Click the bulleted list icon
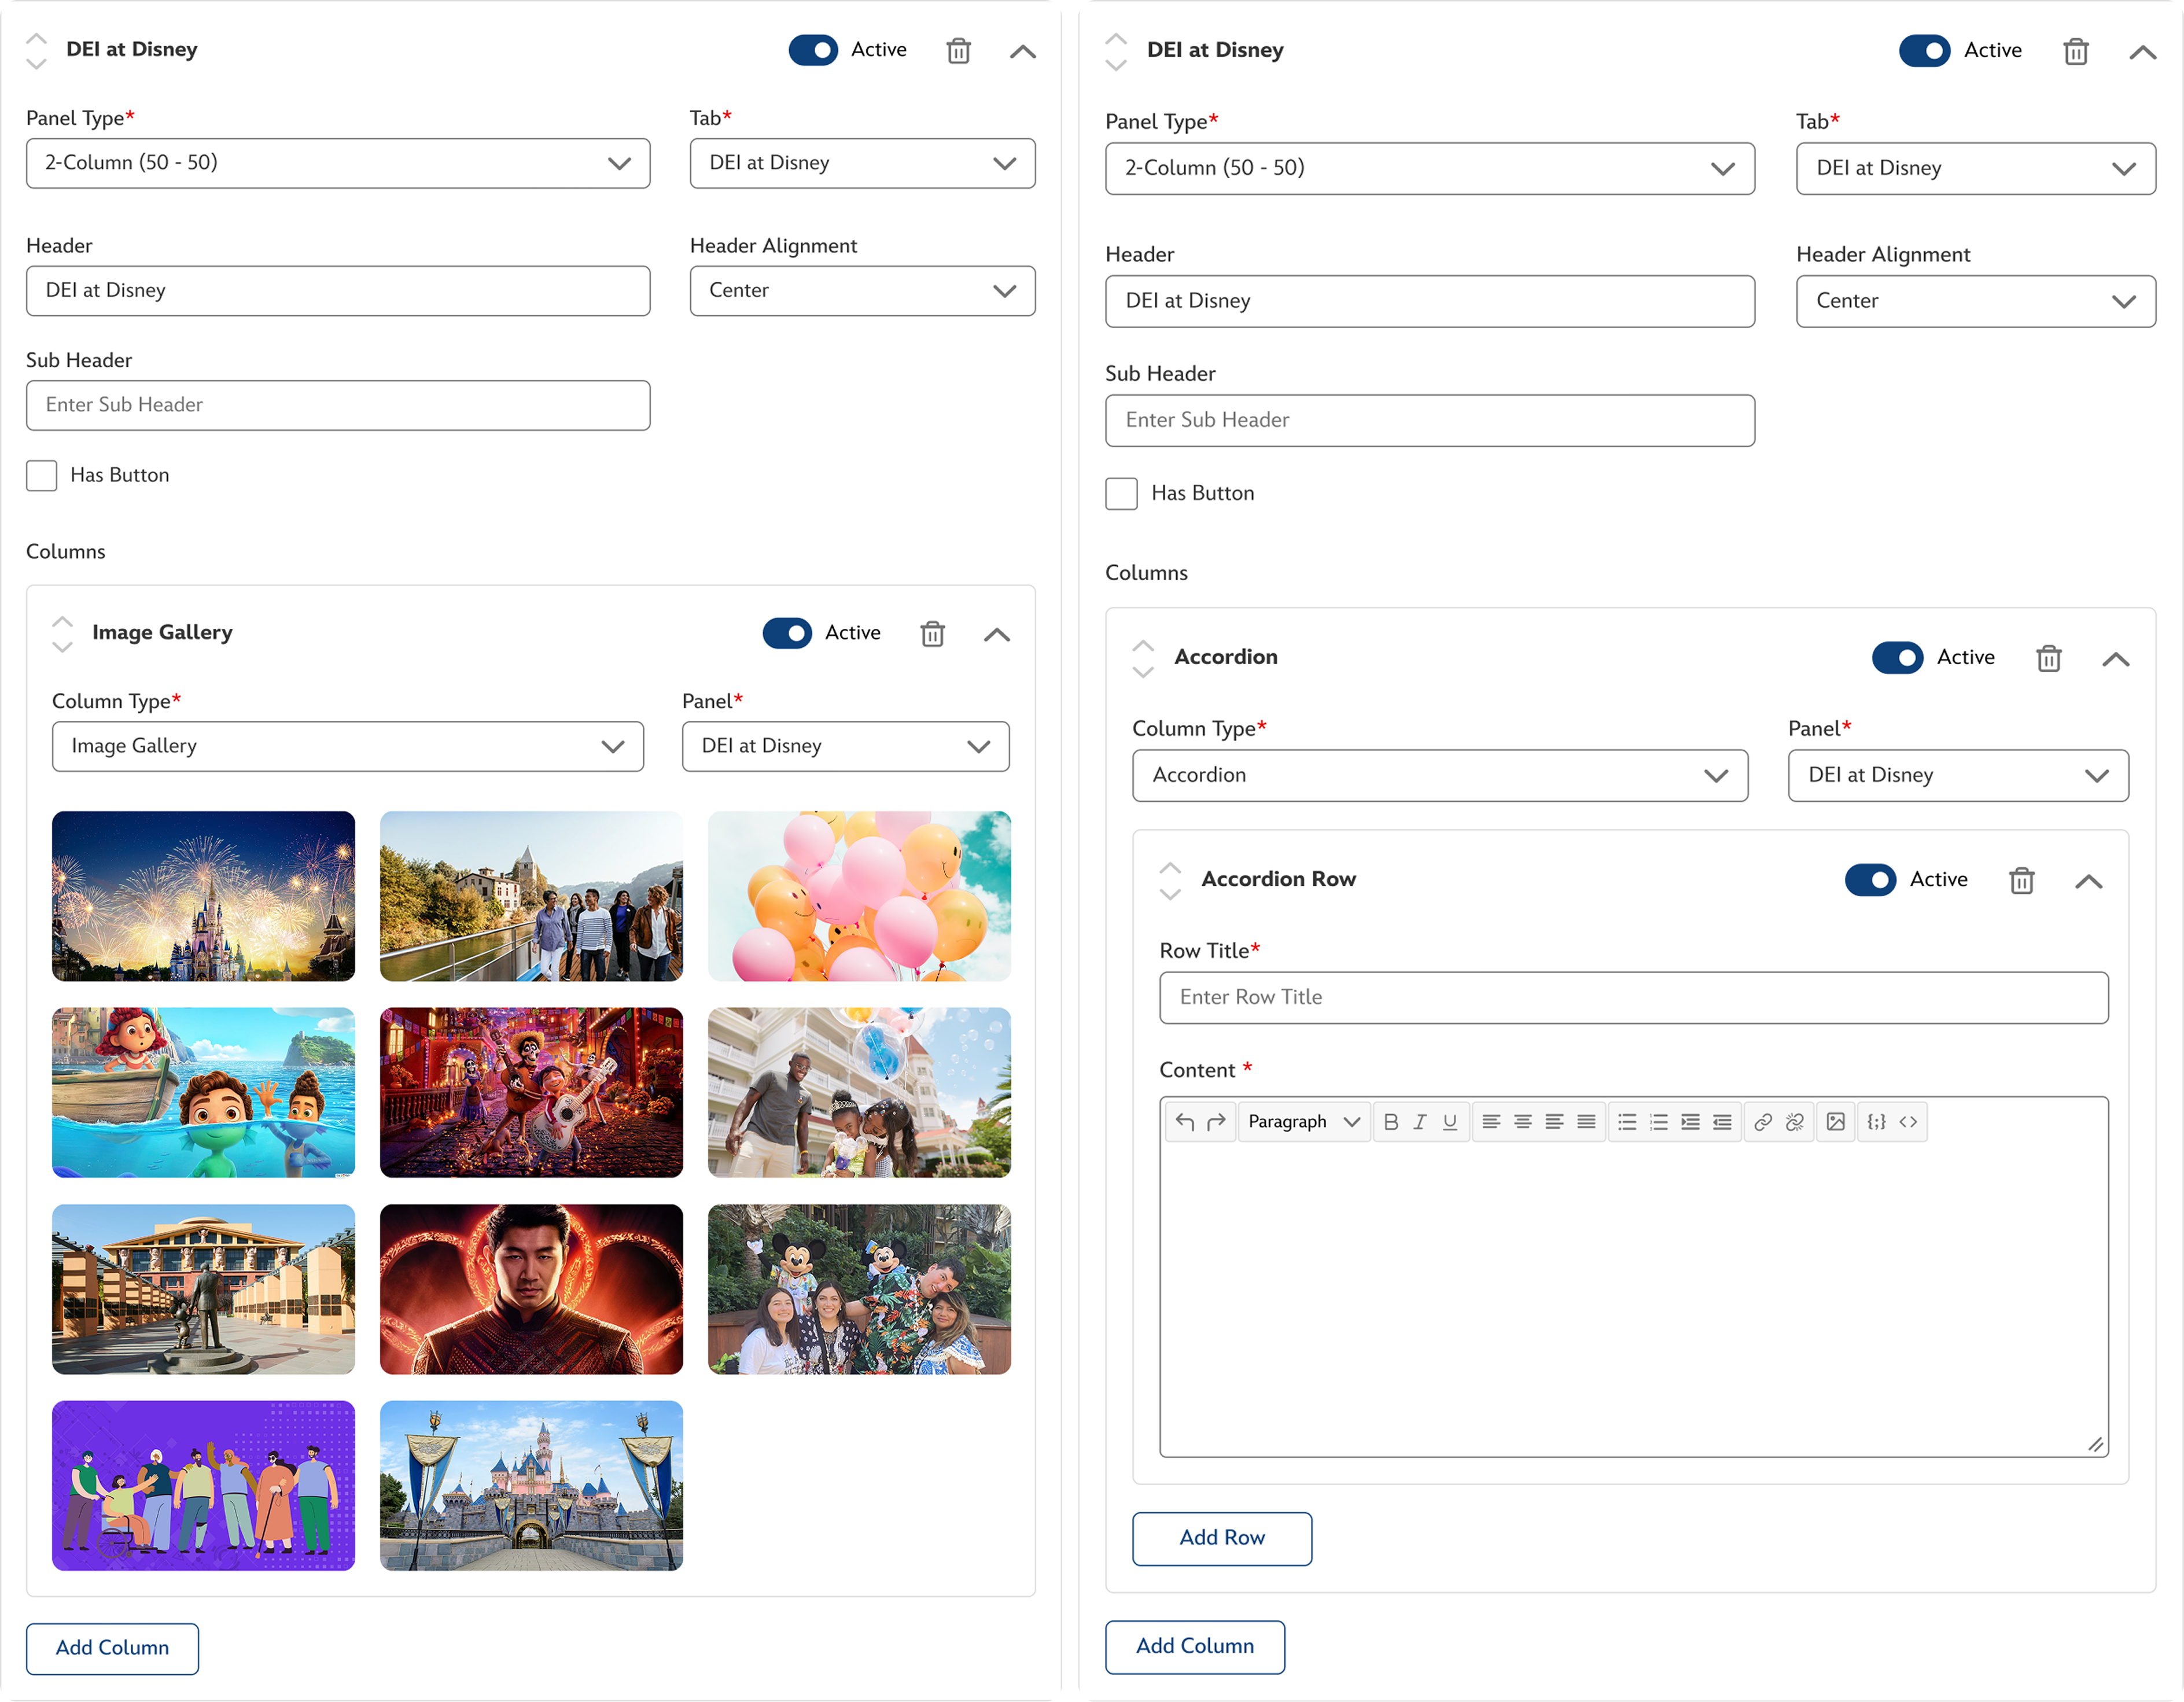Image resolution: width=2184 pixels, height=1702 pixels. [1627, 1122]
